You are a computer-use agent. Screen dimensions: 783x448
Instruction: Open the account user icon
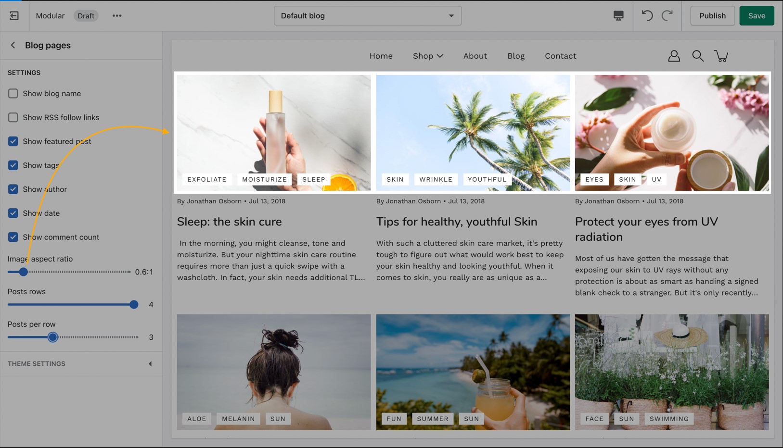674,56
